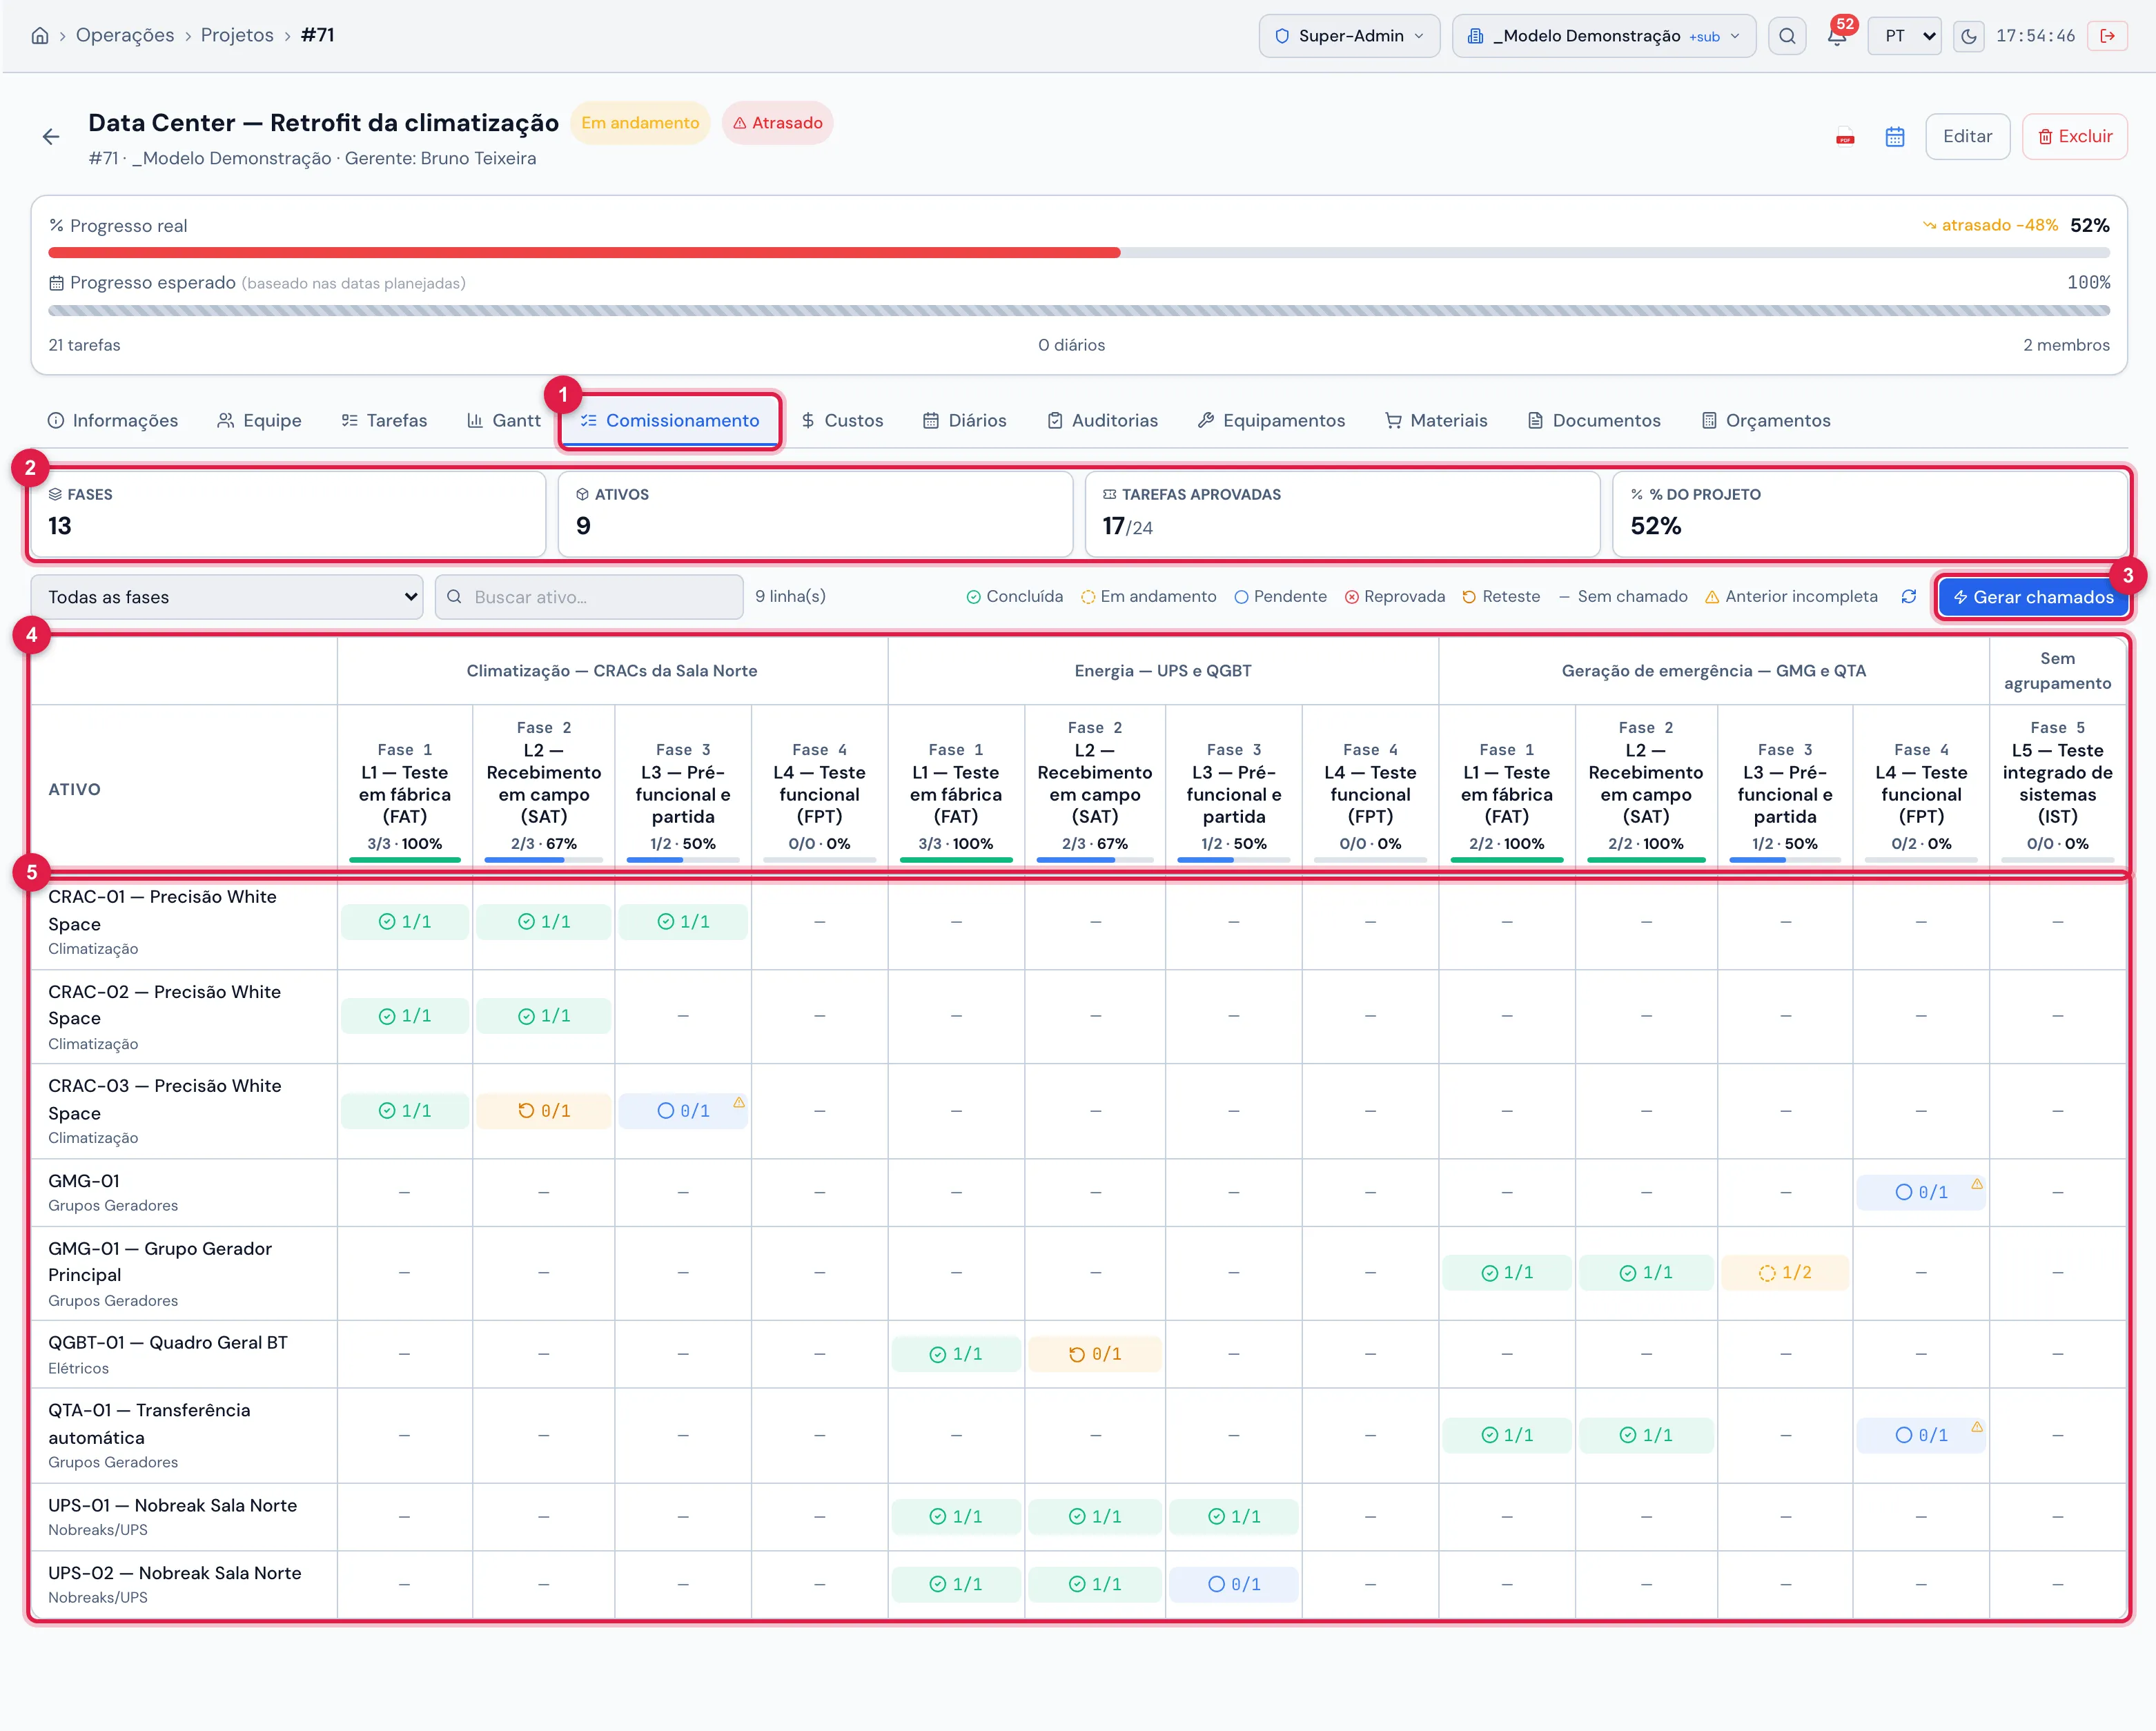Switch to the Gantt tab
Image resolution: width=2156 pixels, height=1731 pixels.
coord(504,421)
